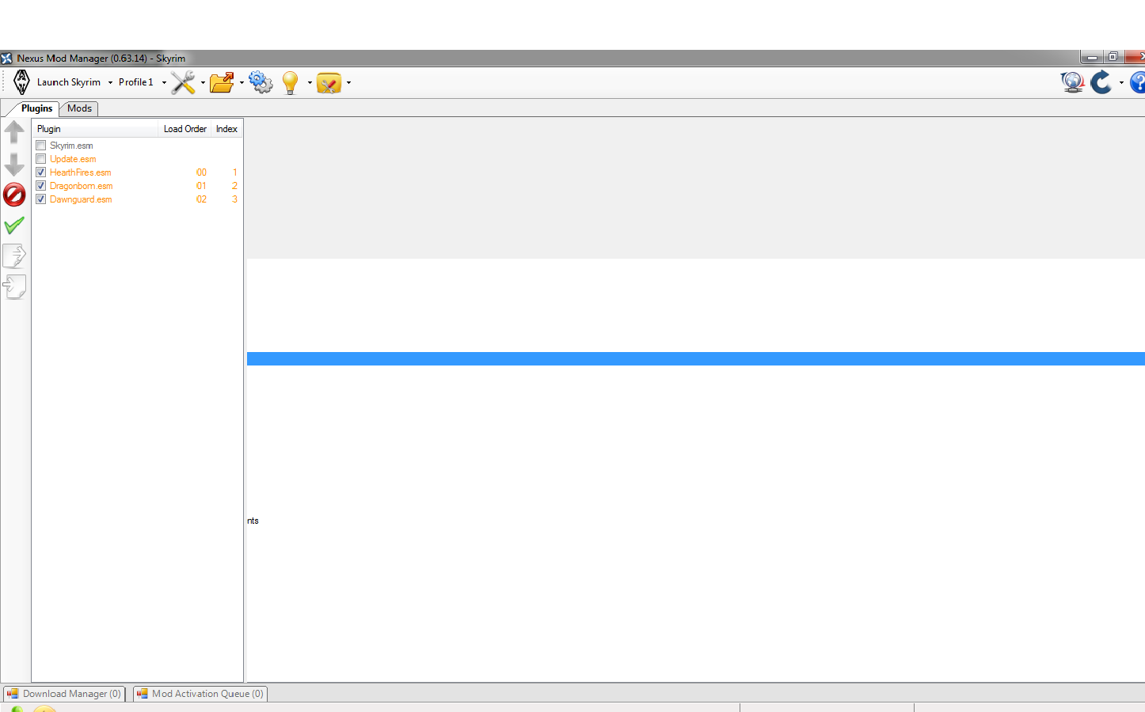Screen dimensions: 1145x712
Task: Click the lightbulb tips icon
Action: 291,82
